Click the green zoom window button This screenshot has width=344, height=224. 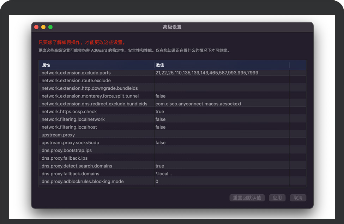pyautogui.click(x=50, y=27)
